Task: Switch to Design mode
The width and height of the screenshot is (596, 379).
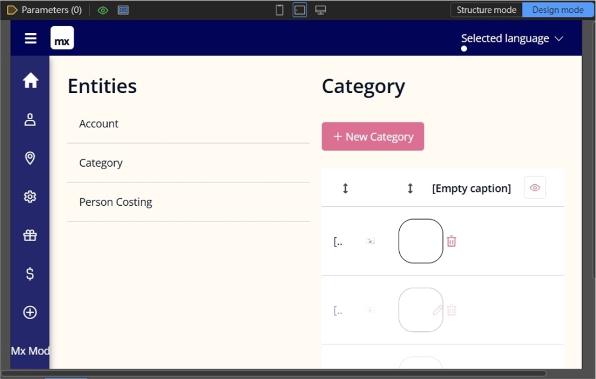Action: pyautogui.click(x=558, y=10)
